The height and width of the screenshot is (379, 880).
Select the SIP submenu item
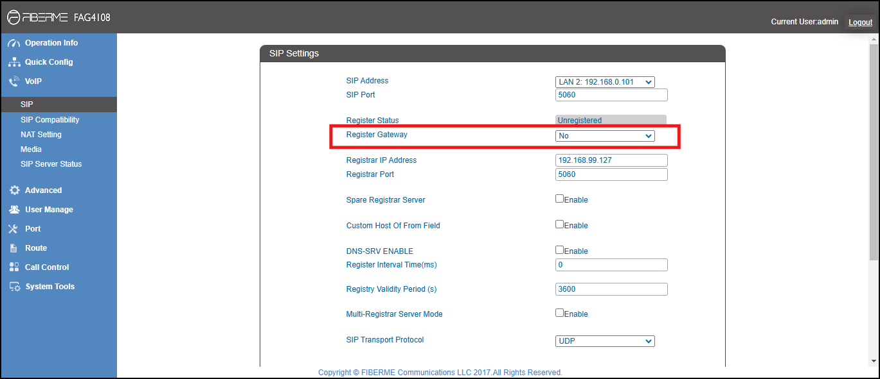58,105
